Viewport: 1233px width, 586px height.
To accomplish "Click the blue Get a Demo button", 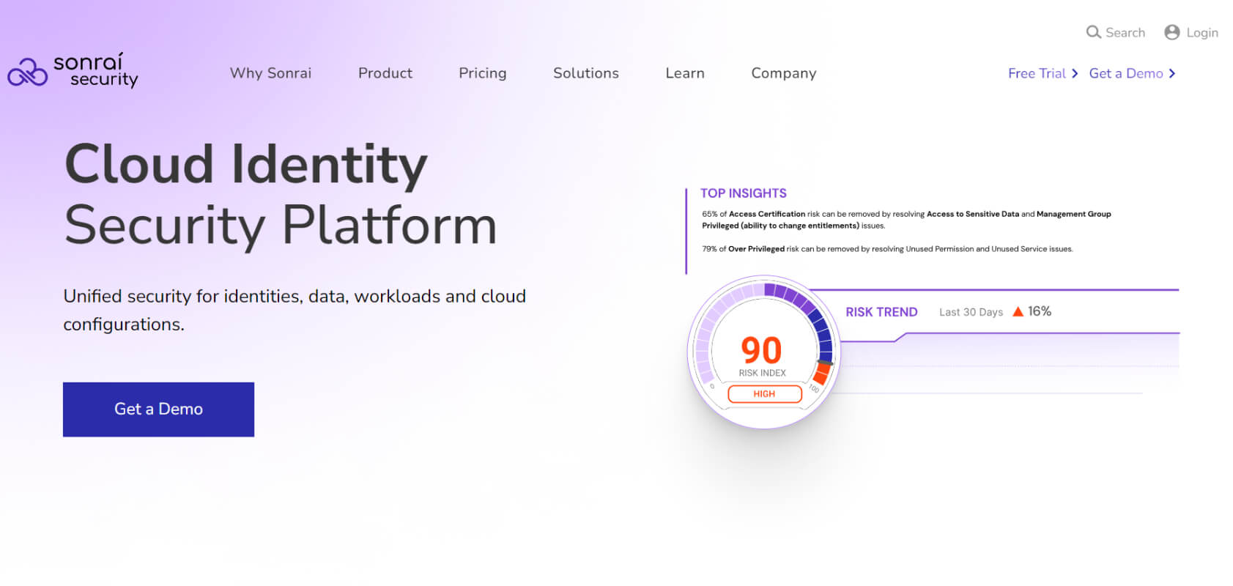I will pos(158,409).
